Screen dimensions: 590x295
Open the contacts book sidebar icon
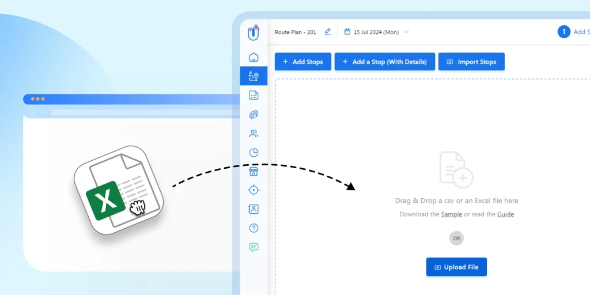(x=254, y=209)
